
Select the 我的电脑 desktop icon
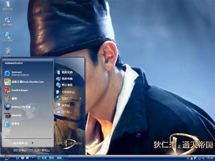[x=8, y=21]
